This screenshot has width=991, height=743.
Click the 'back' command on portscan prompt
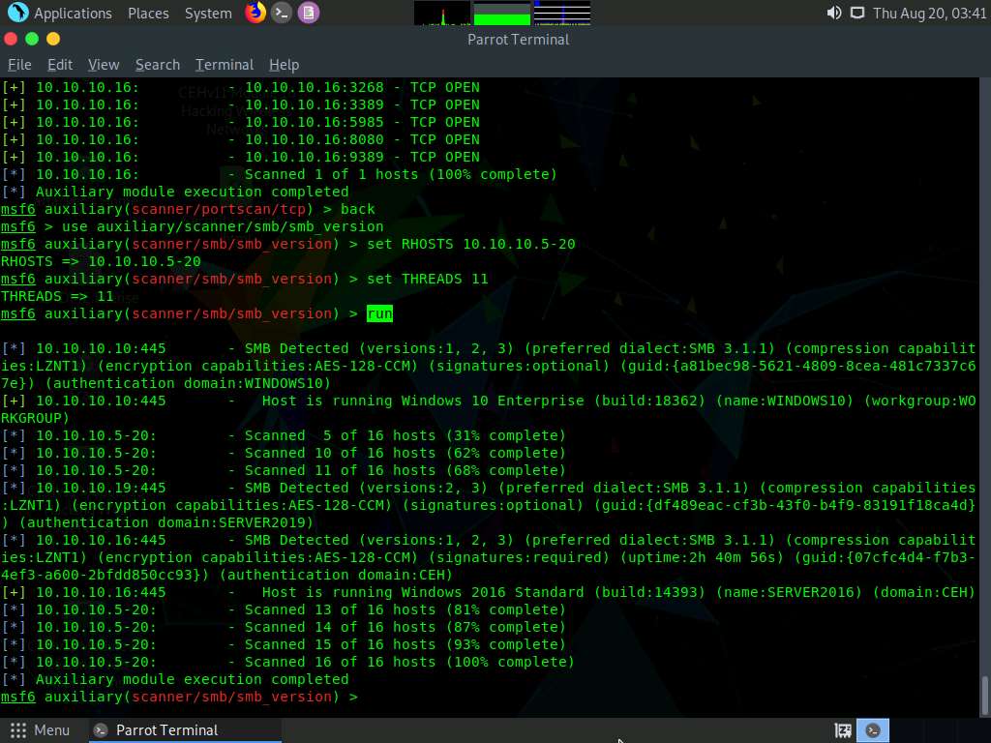(358, 209)
